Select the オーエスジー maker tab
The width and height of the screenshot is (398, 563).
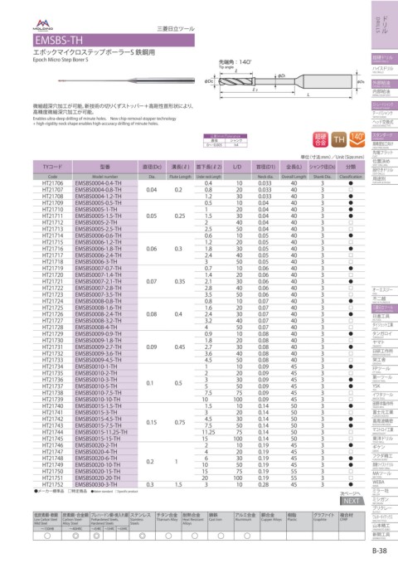click(384, 290)
